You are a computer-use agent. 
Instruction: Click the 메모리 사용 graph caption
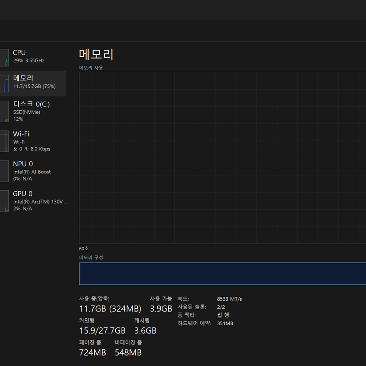click(91, 68)
